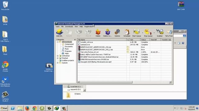Click the 64 bit folder on desktop
Viewport: 199px width, 111px height.
[x=5, y=21]
